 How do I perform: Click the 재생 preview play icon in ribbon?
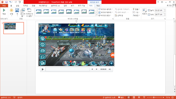point(4,10)
